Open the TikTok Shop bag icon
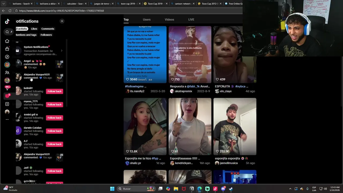The width and height of the screenshot is (343, 193). 7,49
